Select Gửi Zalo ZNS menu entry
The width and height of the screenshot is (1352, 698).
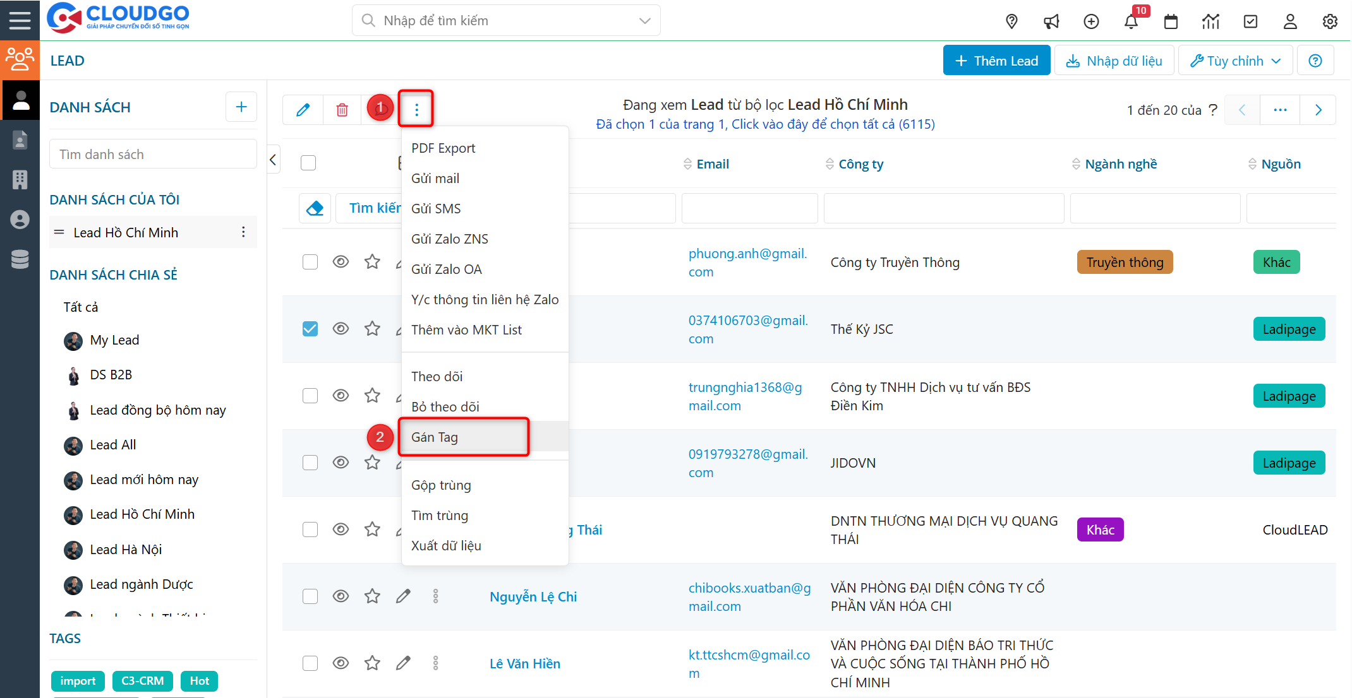coord(449,239)
